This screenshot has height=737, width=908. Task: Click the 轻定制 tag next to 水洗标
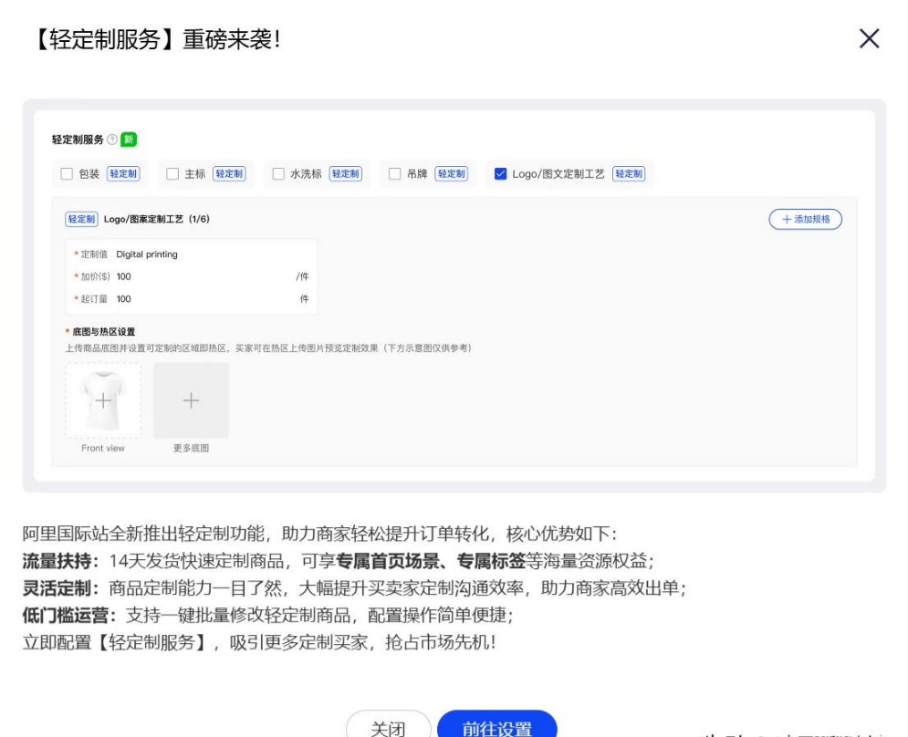coord(346,173)
